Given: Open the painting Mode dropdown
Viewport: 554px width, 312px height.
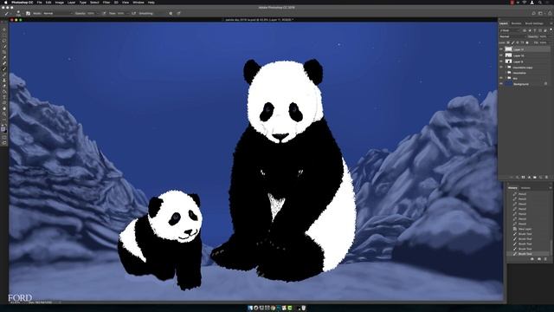Looking at the screenshot, I should coord(58,14).
